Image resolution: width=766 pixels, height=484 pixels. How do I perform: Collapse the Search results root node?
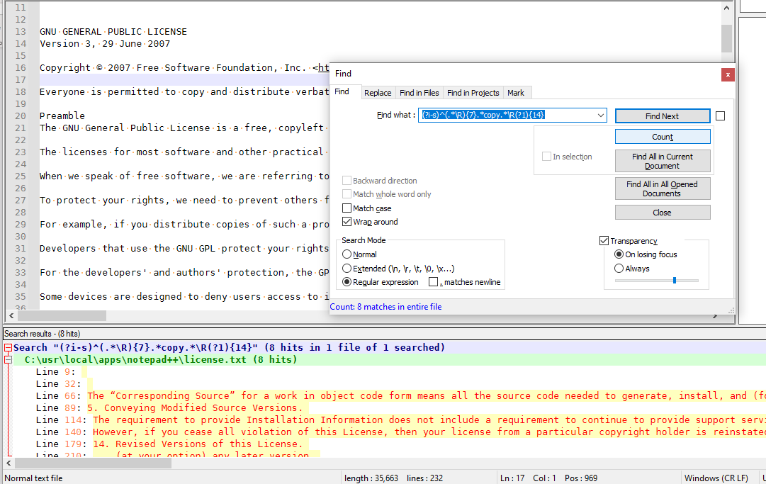8,348
